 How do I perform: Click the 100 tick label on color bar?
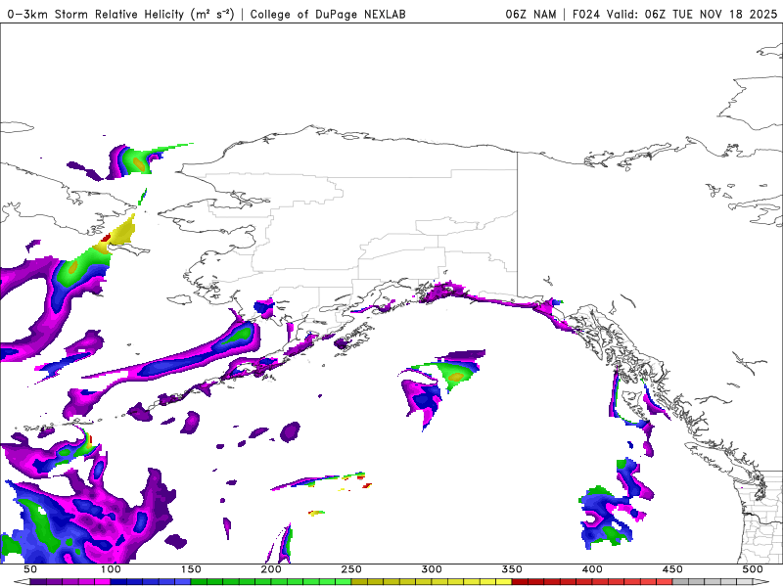click(x=111, y=569)
